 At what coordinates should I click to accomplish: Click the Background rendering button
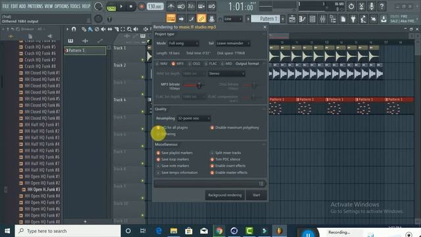click(x=225, y=195)
